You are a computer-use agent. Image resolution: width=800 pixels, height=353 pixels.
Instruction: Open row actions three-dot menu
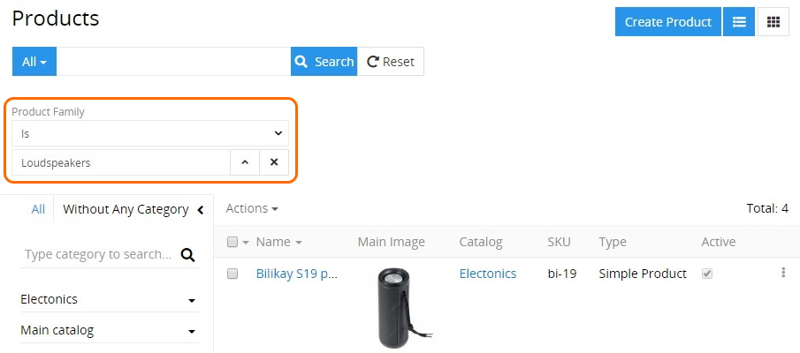click(x=783, y=273)
